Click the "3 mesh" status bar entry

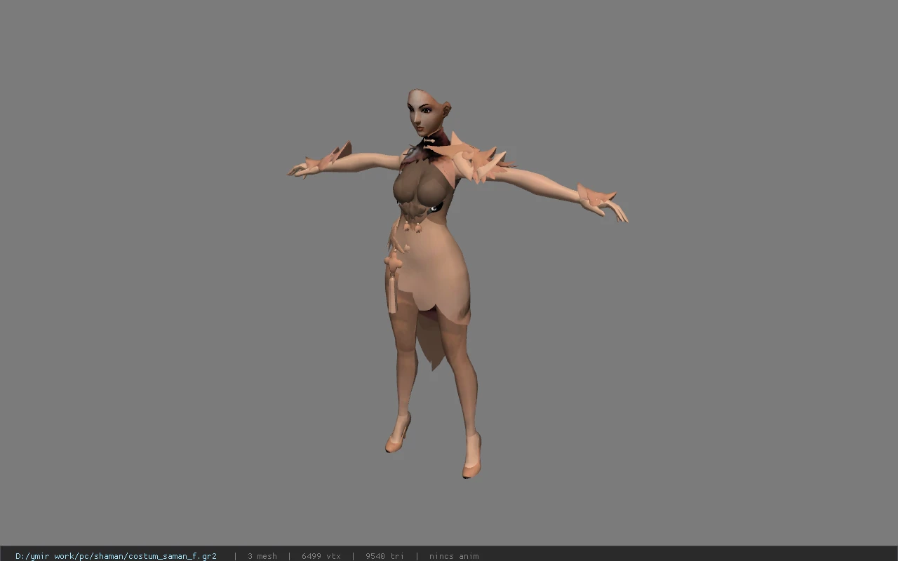point(262,556)
